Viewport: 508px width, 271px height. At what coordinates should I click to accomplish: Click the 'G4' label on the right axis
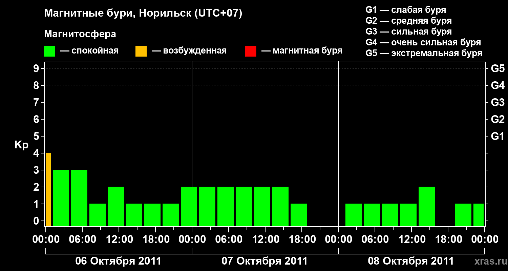point(498,86)
